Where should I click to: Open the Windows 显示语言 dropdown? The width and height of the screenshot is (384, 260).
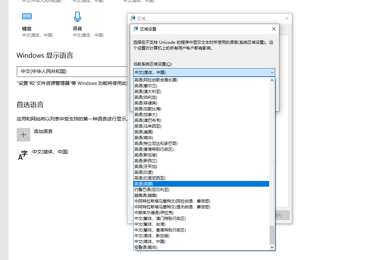point(72,71)
